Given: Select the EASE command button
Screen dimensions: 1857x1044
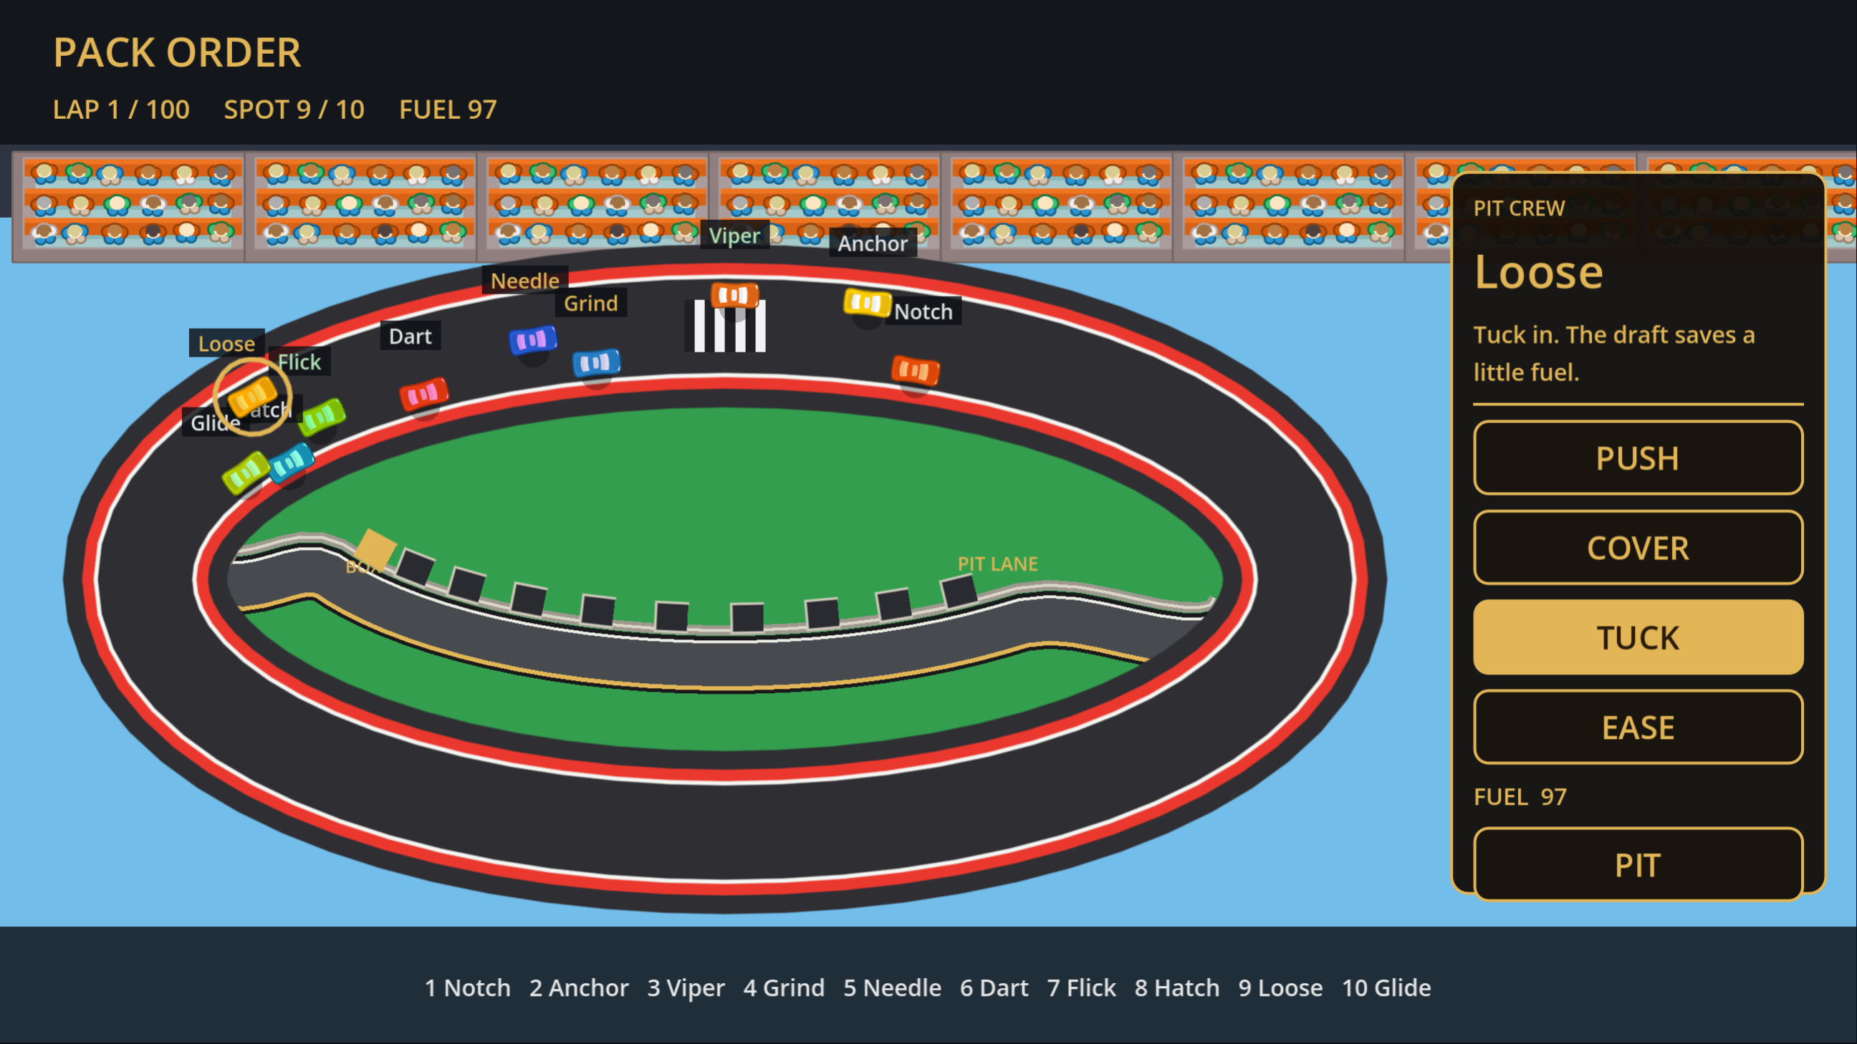Looking at the screenshot, I should (x=1638, y=727).
